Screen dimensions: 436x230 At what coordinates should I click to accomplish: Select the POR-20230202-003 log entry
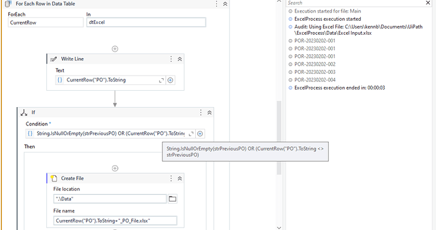(315, 72)
